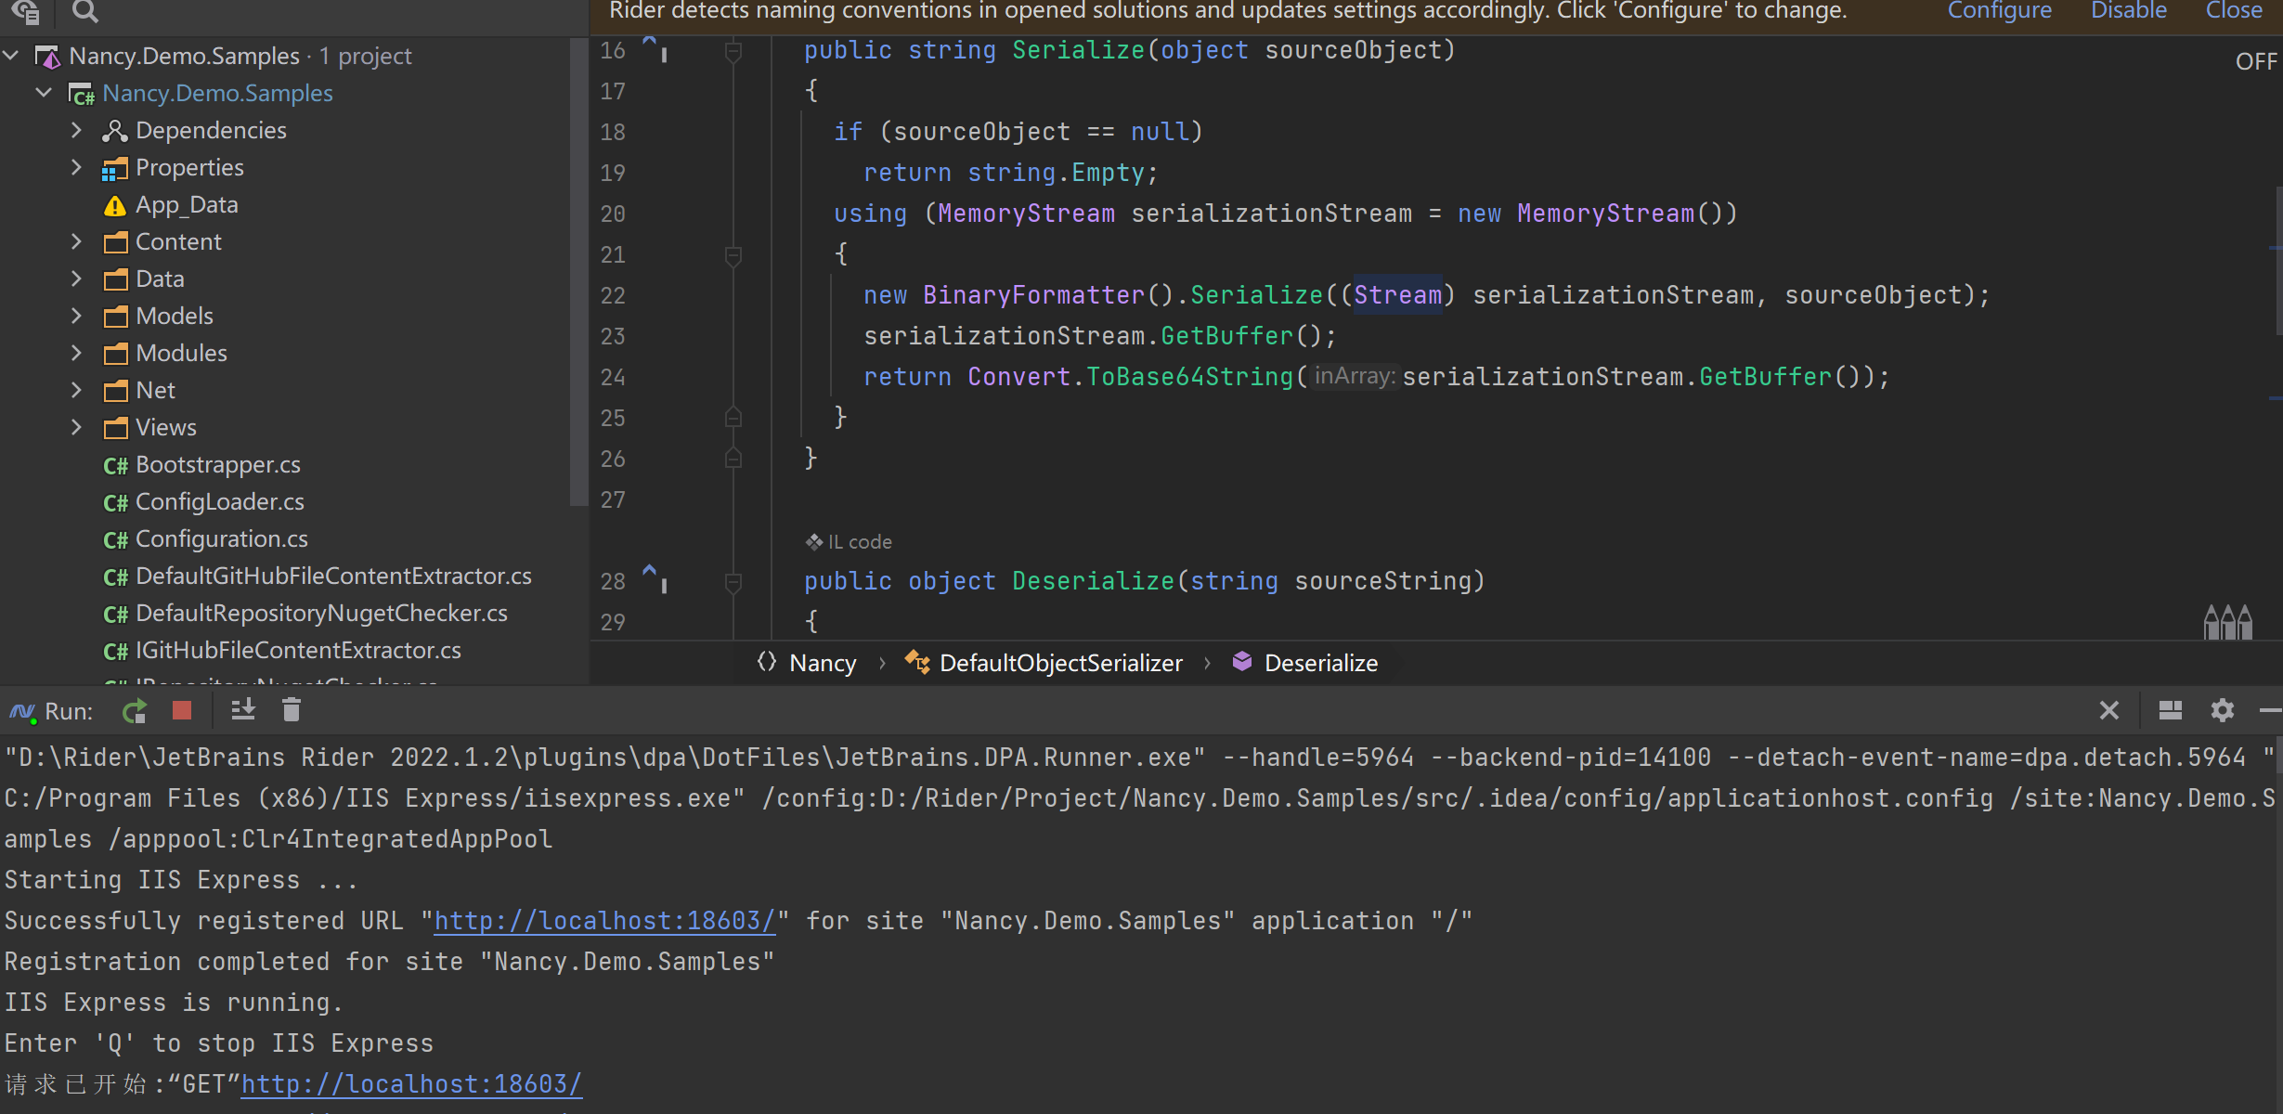The image size is (2283, 1114).
Task: Click the Run label of the tool window
Action: click(69, 711)
